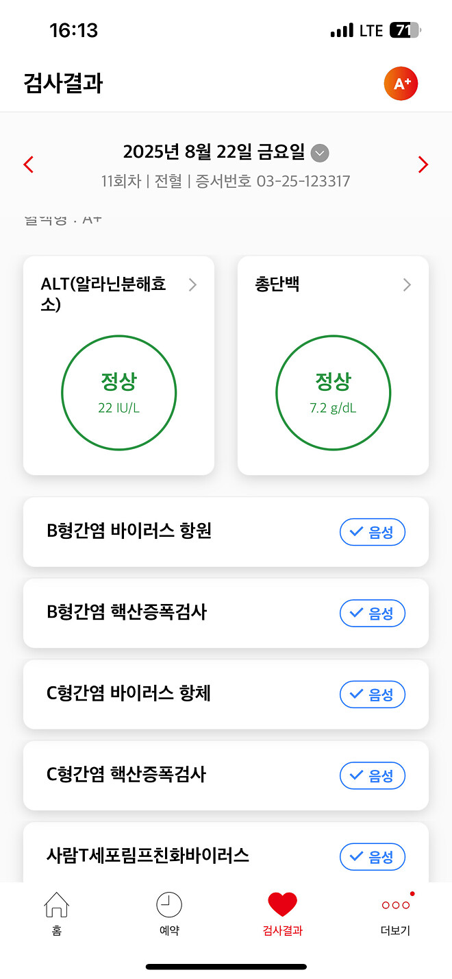
Task: Go to the previous donation result with left arrow
Action: click(x=28, y=165)
